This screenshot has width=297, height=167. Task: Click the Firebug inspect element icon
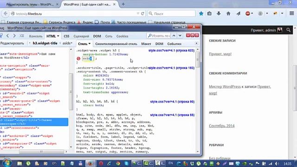1,36
